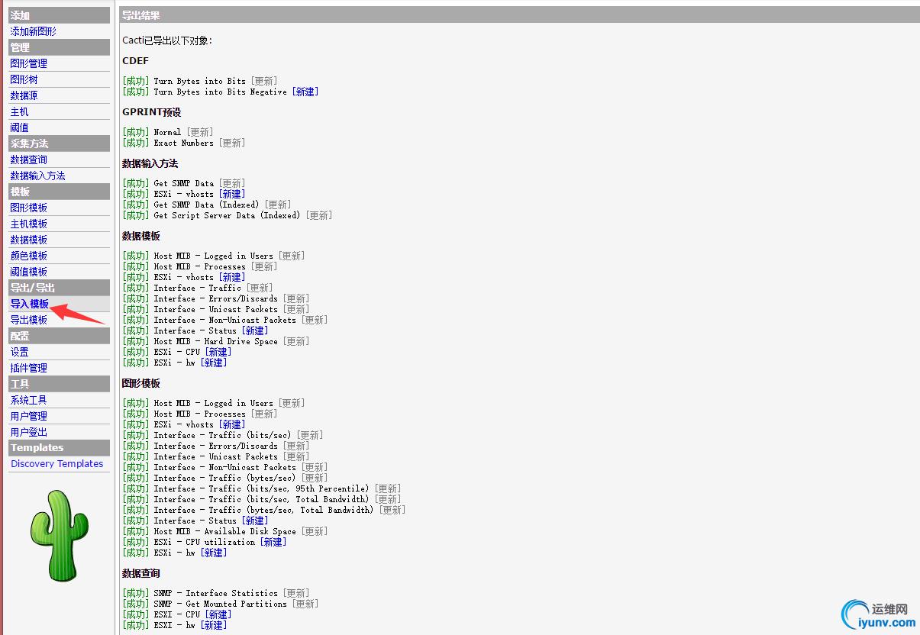Click the 导出结果 page title
The image size is (920, 635).
[x=141, y=15]
